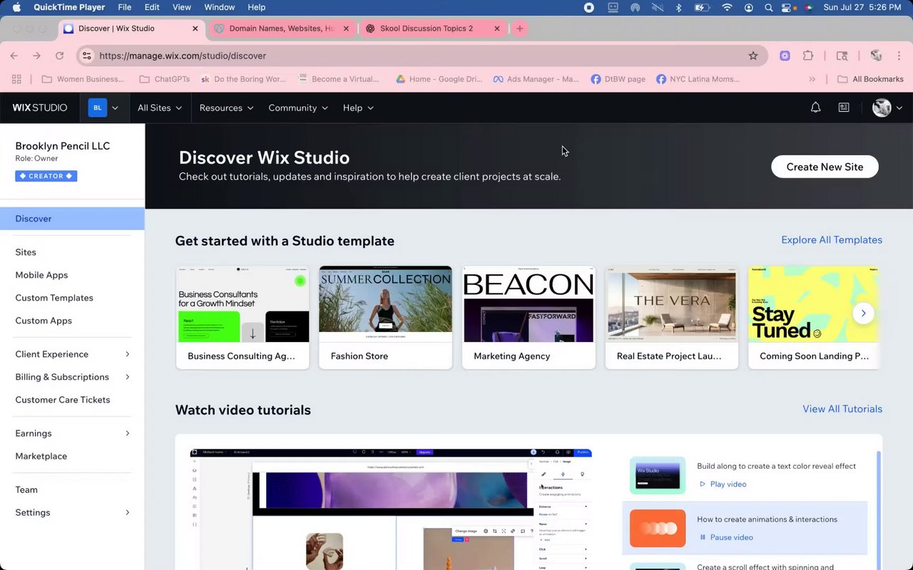Screen dimensions: 913x570
Task: Click the notifications bell in Wix header
Action: [815, 108]
